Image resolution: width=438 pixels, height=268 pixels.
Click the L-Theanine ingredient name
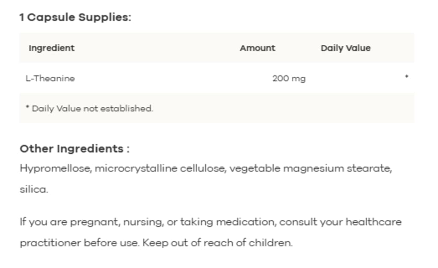(50, 79)
